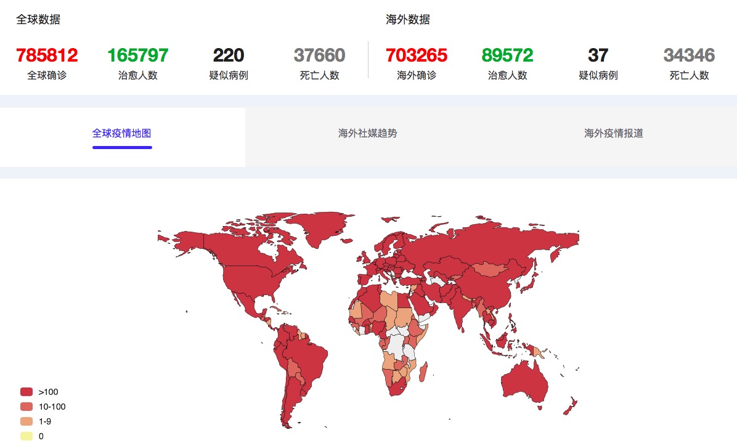Screen dimensions: 737x446
Task: Click the 海外确诊 label
Action: click(x=417, y=75)
